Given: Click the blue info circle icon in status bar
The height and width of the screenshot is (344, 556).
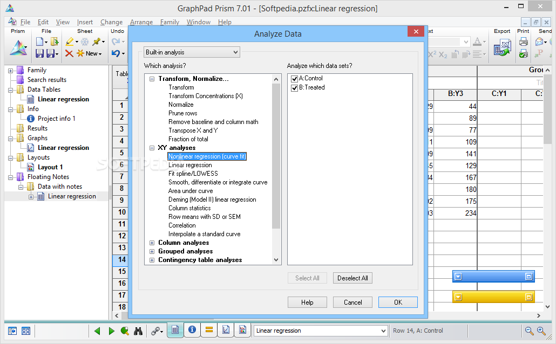Looking at the screenshot, I should 192,330.
